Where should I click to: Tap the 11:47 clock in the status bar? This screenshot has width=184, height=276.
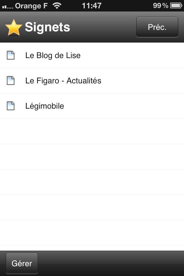coord(91,5)
